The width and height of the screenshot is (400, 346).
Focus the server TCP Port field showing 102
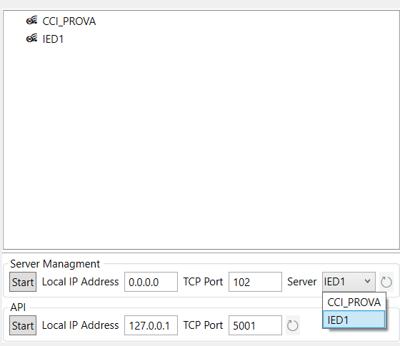point(255,282)
